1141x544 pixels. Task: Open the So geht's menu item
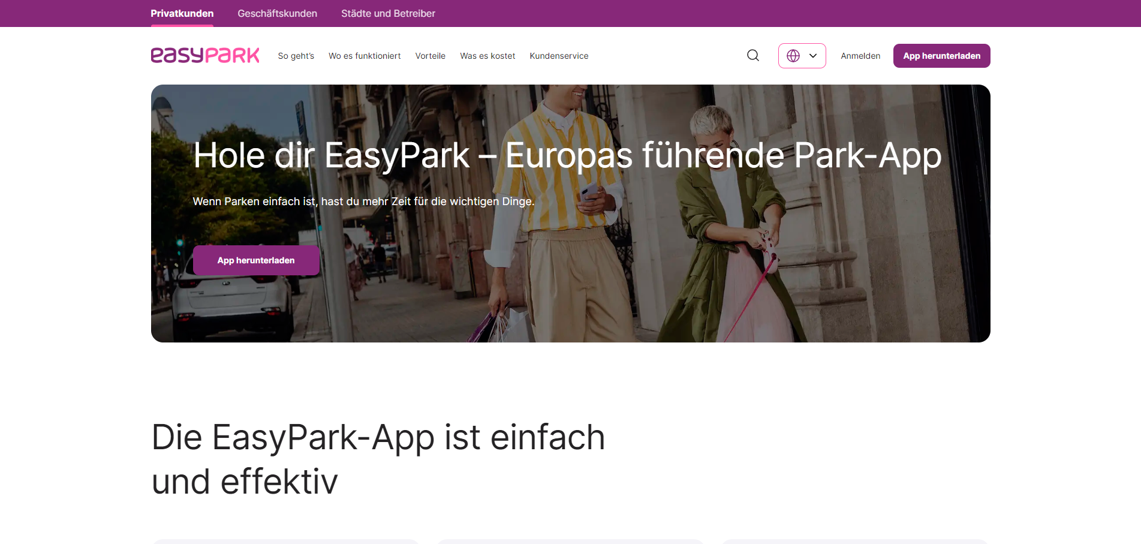(x=296, y=56)
